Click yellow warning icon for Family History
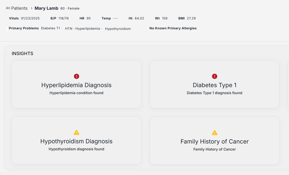Image resolution: width=289 pixels, height=175 pixels. [x=214, y=132]
